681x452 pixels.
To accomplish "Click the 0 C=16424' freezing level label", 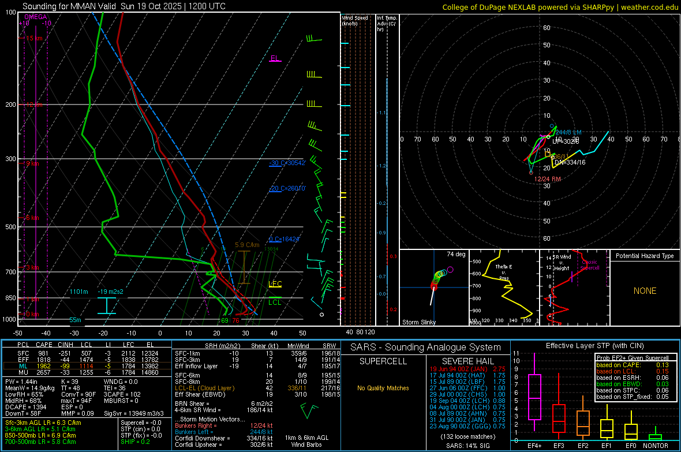I will pos(285,239).
